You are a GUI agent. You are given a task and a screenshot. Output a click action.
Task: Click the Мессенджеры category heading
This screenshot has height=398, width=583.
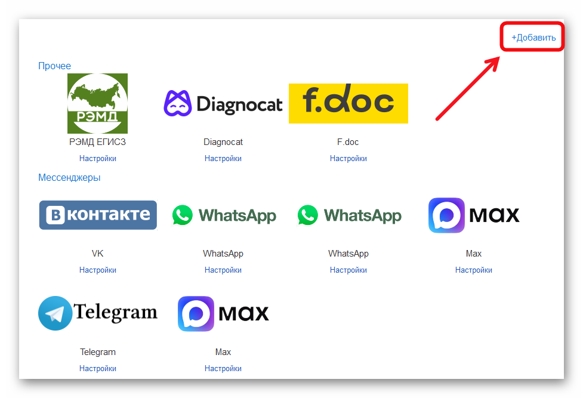click(70, 177)
